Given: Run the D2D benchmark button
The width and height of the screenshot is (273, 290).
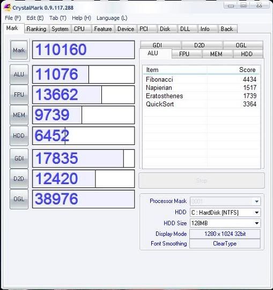Looking at the screenshot, I should (19, 179).
